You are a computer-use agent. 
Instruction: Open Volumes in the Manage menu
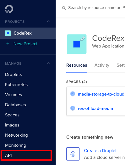tap(13, 95)
